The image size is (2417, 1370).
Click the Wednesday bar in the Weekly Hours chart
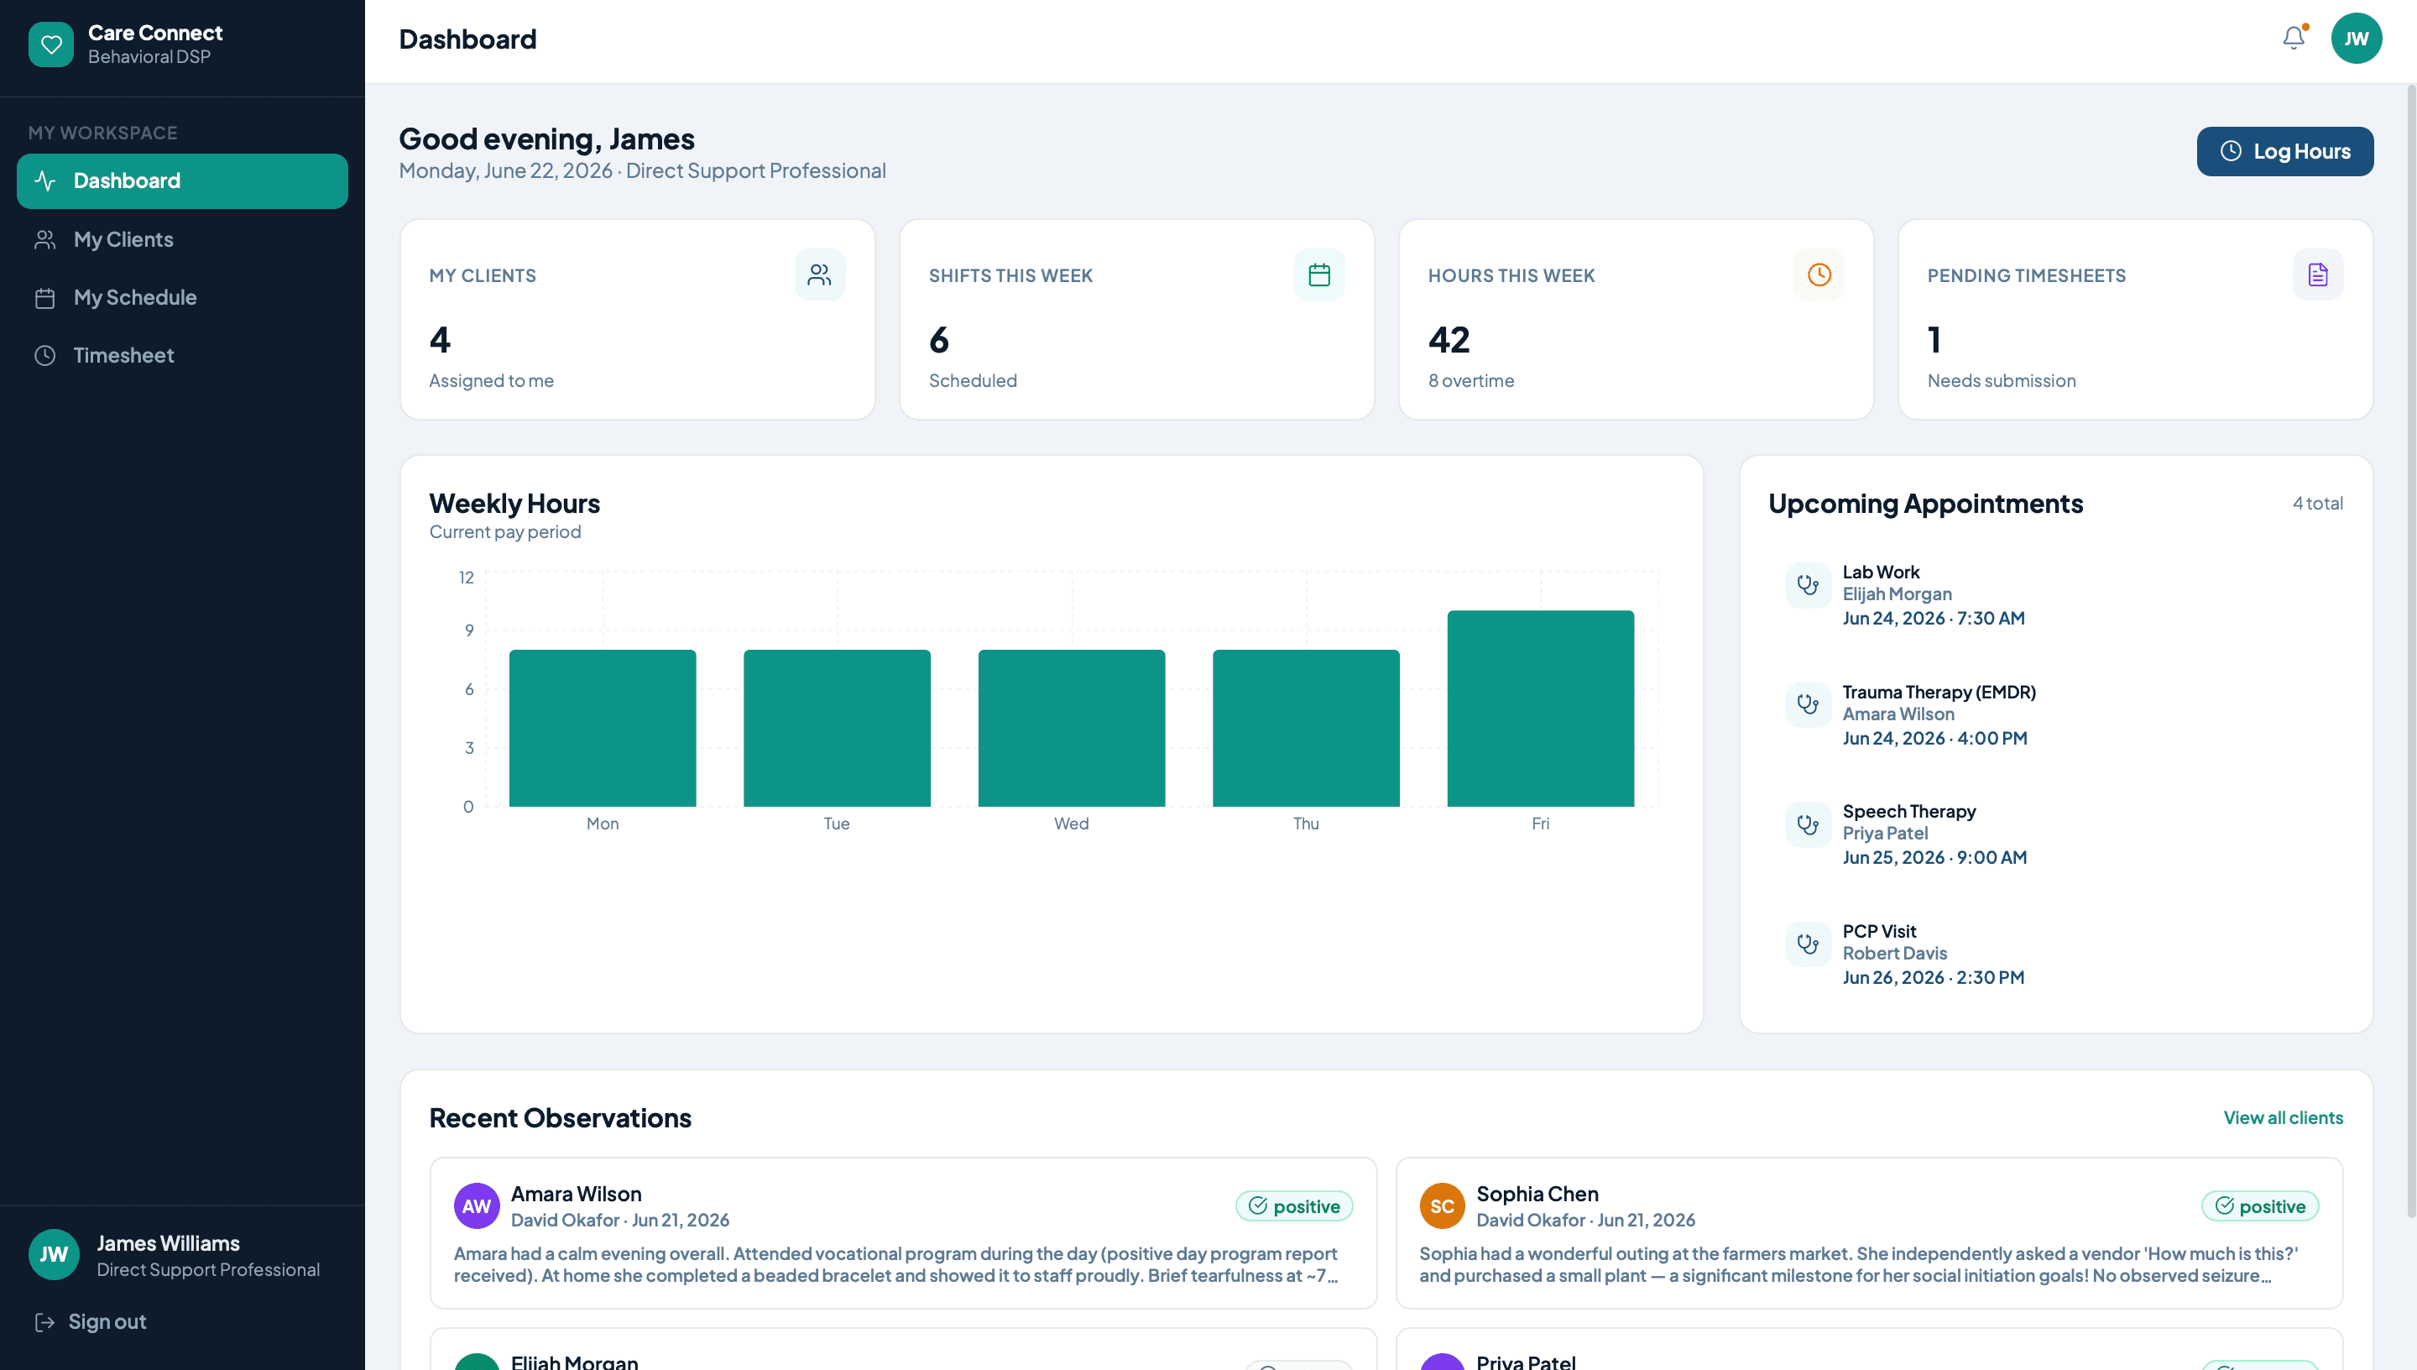point(1071,727)
